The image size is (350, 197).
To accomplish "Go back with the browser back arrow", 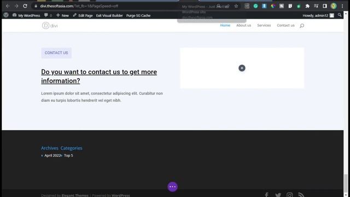I will point(8,6).
